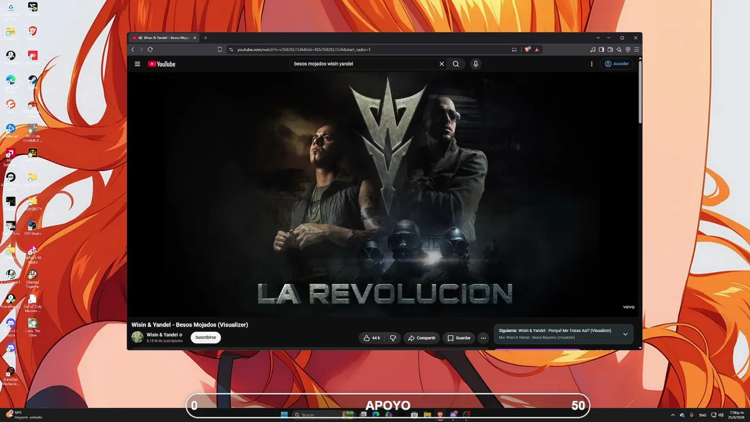Open the browser main hamburger menu
The width and height of the screenshot is (750, 422).
636,49
